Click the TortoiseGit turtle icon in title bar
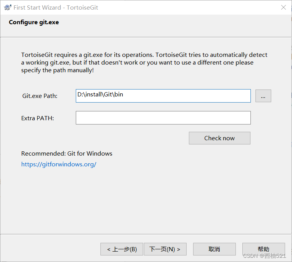This screenshot has width=292, height=262. click(7, 7)
